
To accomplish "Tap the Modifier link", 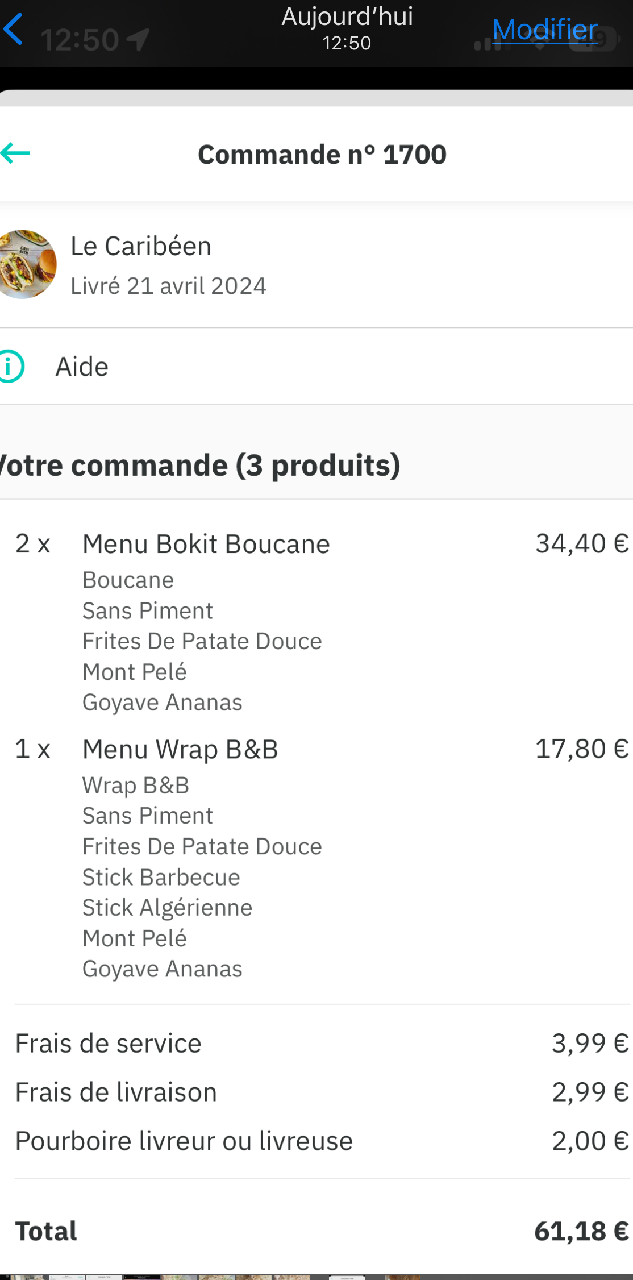I will click(544, 30).
